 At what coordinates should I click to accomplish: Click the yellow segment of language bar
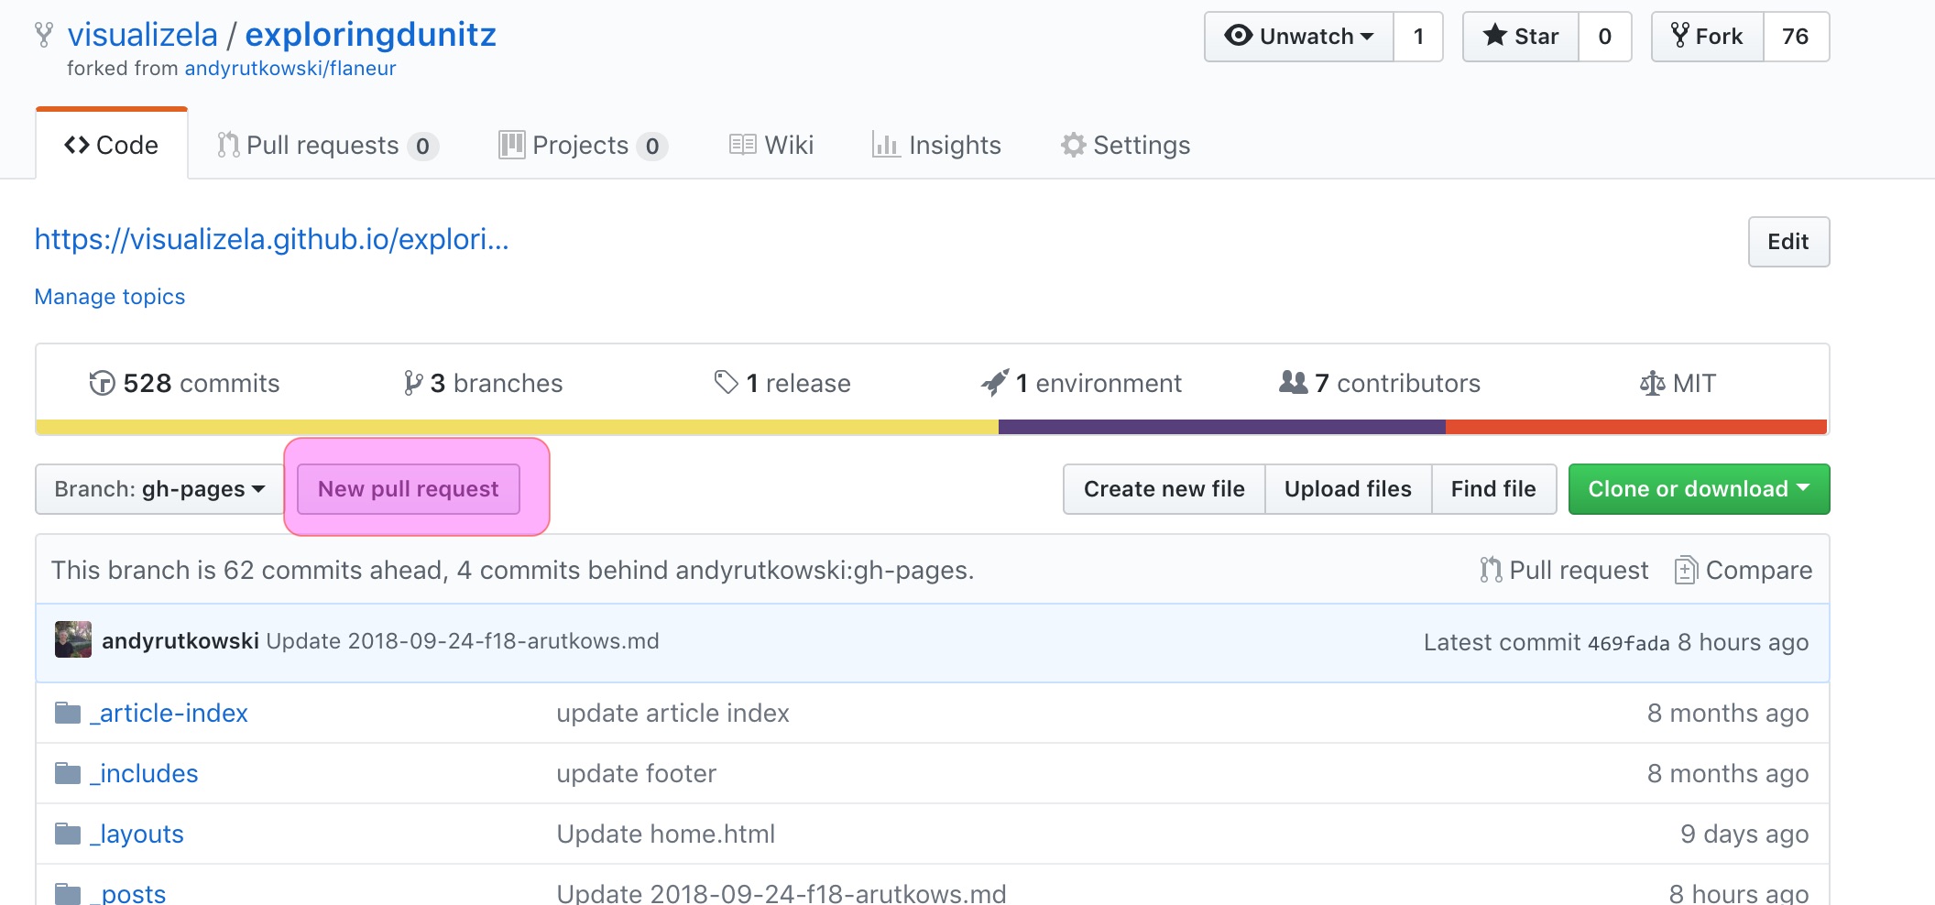point(518,427)
